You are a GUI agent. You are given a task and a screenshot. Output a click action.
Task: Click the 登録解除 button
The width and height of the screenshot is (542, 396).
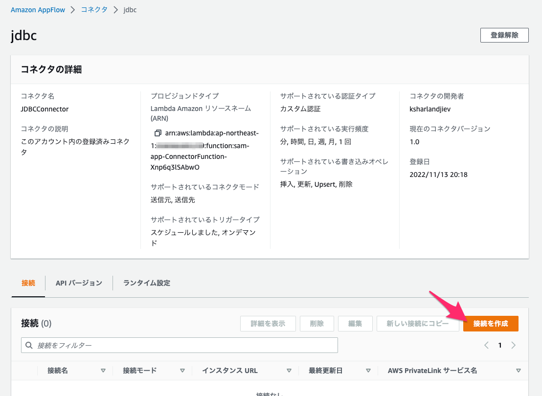click(504, 35)
